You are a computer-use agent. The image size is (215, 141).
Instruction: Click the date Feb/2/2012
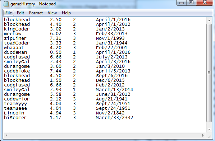click(x=110, y=85)
